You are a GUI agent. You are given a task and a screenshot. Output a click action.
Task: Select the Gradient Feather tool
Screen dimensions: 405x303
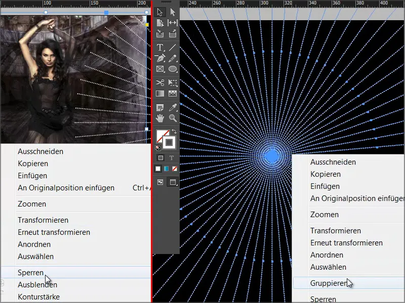tap(173, 93)
